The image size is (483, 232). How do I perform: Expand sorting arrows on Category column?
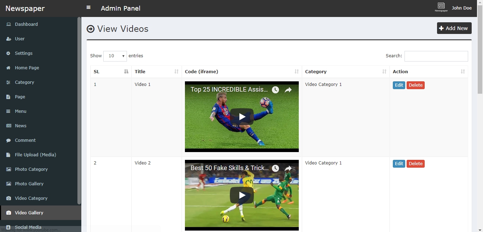tap(384, 71)
